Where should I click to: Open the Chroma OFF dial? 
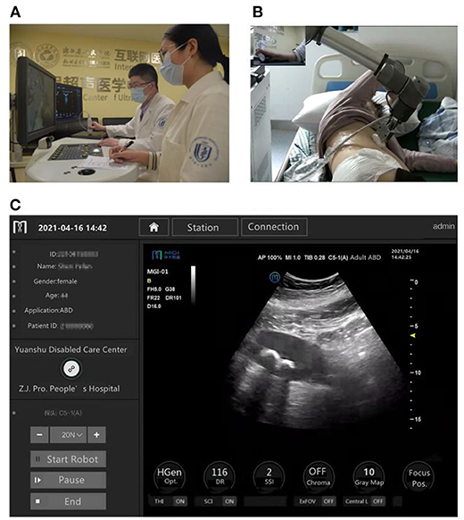point(318,476)
